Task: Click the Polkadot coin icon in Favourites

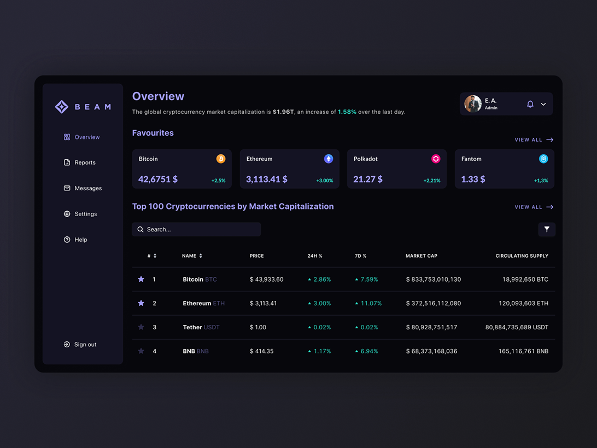Action: (x=436, y=159)
